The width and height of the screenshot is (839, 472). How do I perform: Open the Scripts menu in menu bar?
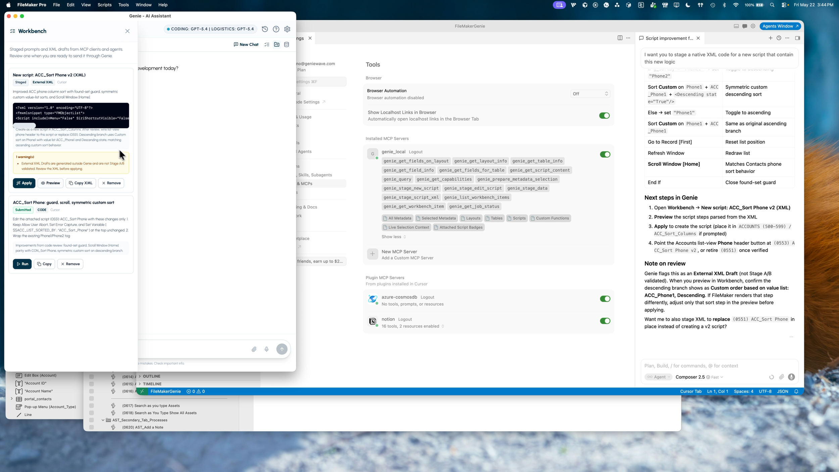104,5
